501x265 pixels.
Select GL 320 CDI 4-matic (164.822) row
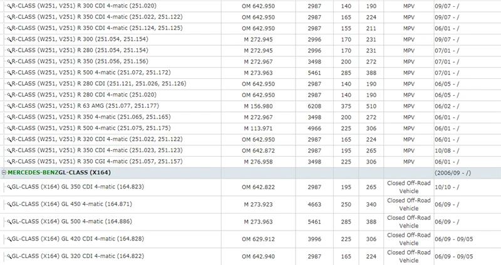(250, 256)
